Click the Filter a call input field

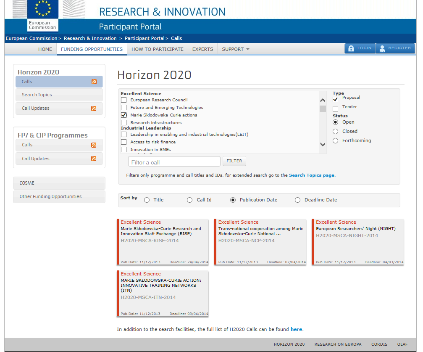pyautogui.click(x=174, y=161)
